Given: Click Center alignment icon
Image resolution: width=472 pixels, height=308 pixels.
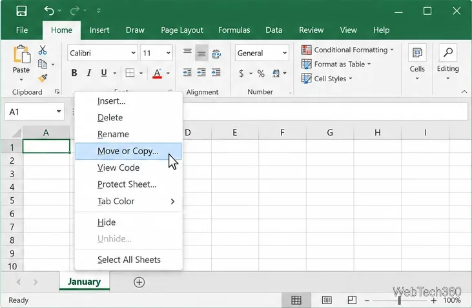Looking at the screenshot, I should click(x=201, y=72).
